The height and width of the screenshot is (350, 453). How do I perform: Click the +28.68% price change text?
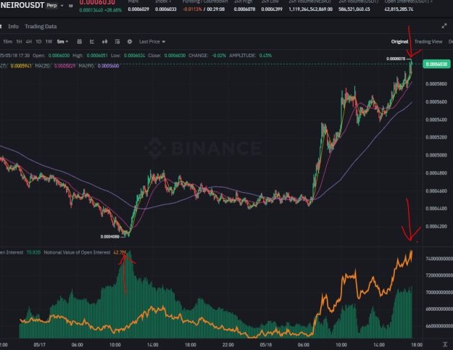point(113,10)
